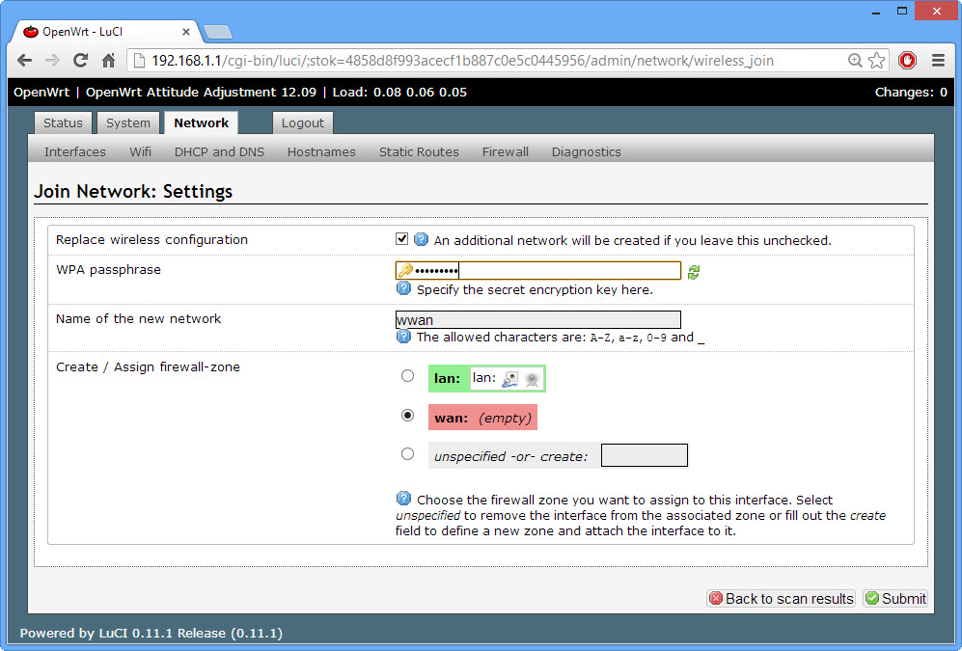Viewport: 962px width, 651px height.
Task: Minimize the browser window
Action: [876, 11]
